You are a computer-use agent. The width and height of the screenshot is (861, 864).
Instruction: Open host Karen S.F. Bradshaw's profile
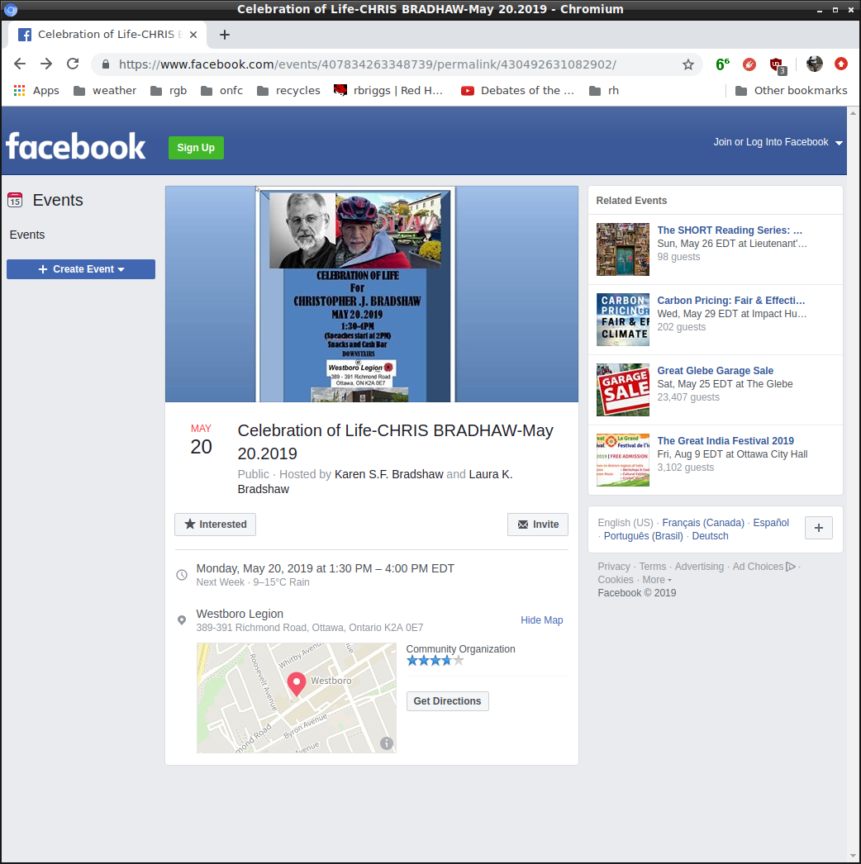click(388, 474)
